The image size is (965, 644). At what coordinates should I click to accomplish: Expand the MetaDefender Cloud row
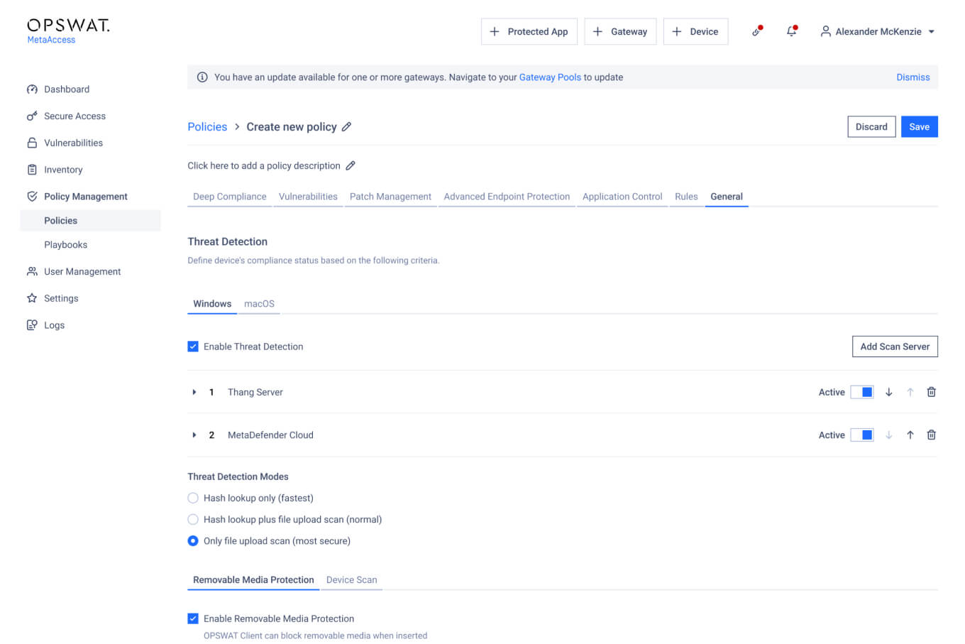pos(194,435)
